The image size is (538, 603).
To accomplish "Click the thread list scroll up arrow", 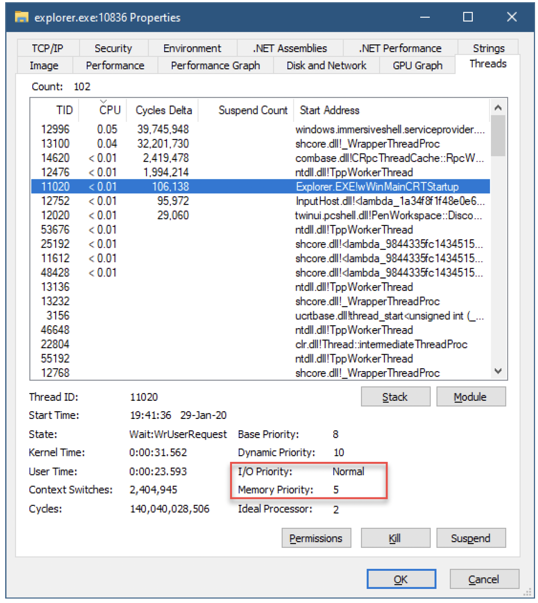I will pos(498,108).
